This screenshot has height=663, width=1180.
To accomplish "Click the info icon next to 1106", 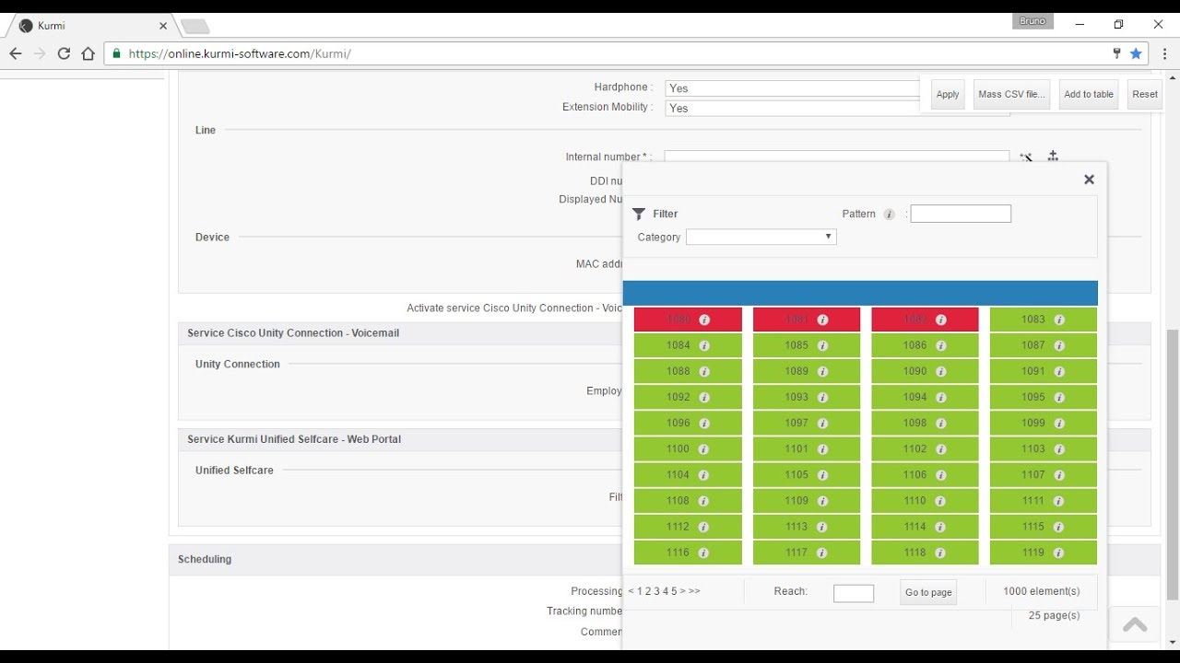I will point(940,475).
